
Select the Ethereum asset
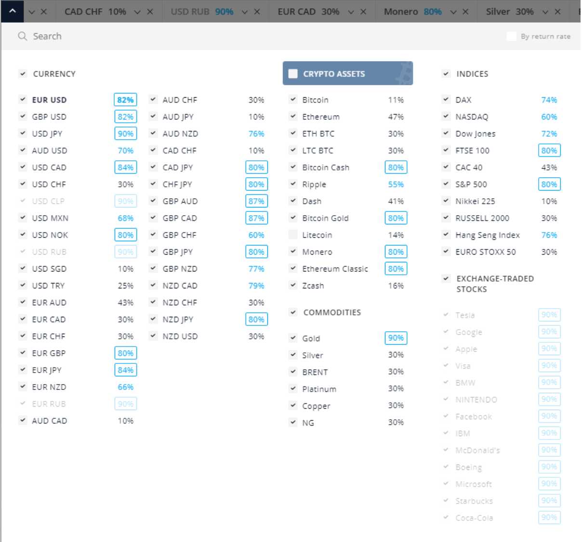[321, 117]
